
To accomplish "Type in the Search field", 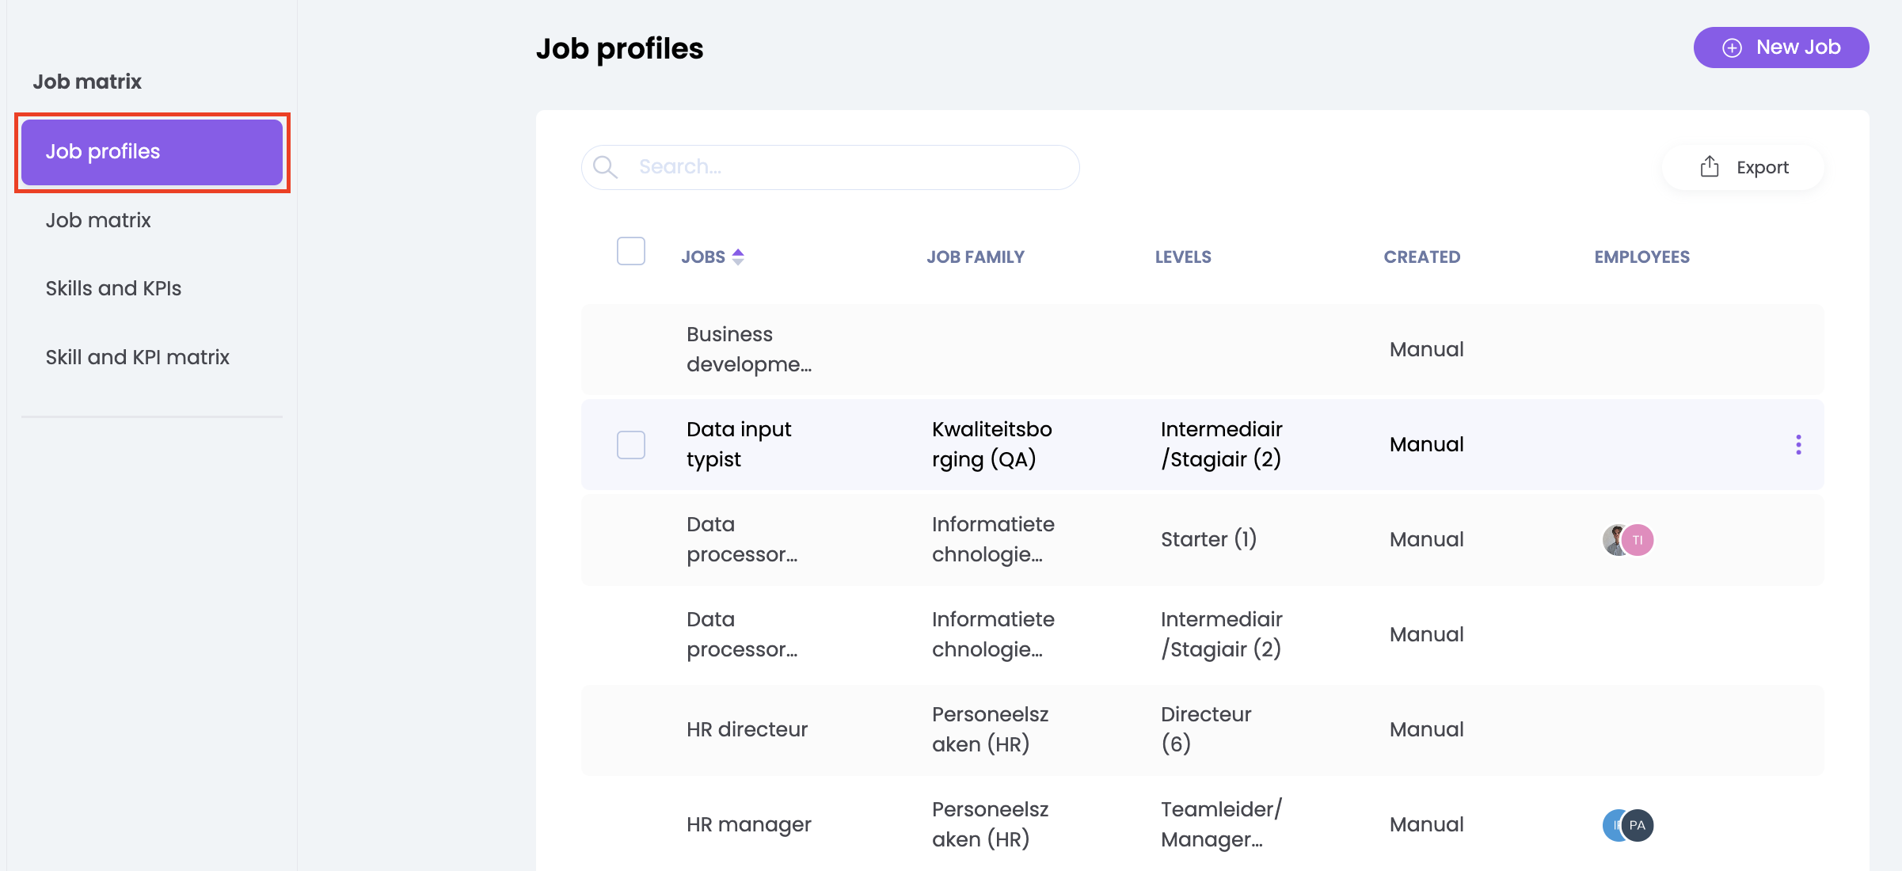I will (847, 167).
